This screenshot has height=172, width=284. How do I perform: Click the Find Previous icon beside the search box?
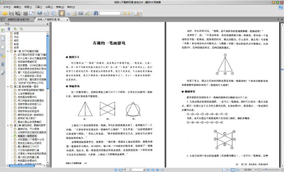pos(124,13)
